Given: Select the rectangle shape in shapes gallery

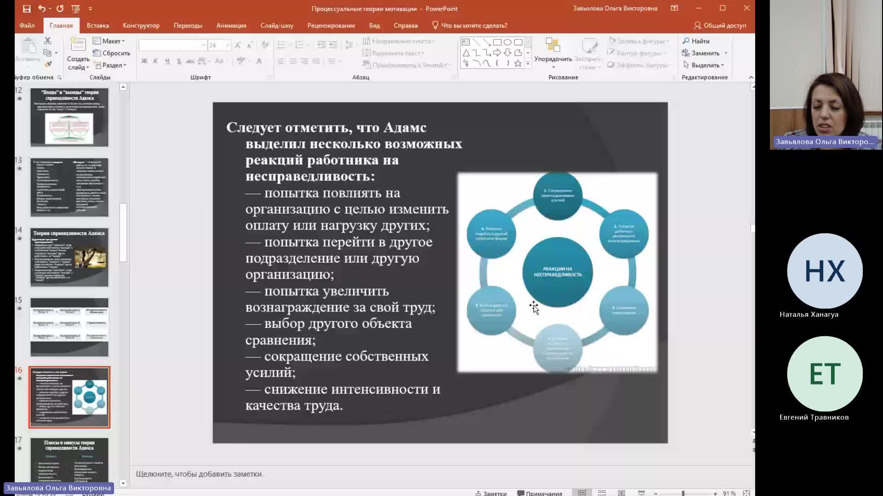Looking at the screenshot, I should click(x=497, y=42).
